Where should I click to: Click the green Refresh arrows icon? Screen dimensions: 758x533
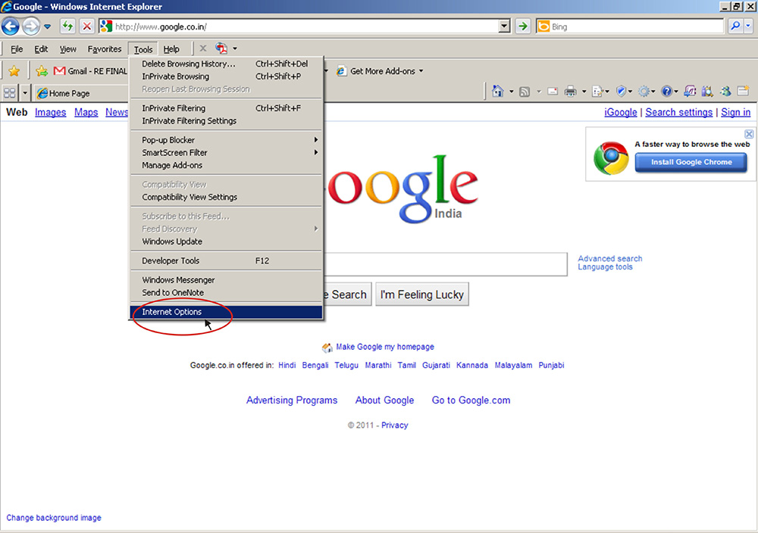point(67,26)
